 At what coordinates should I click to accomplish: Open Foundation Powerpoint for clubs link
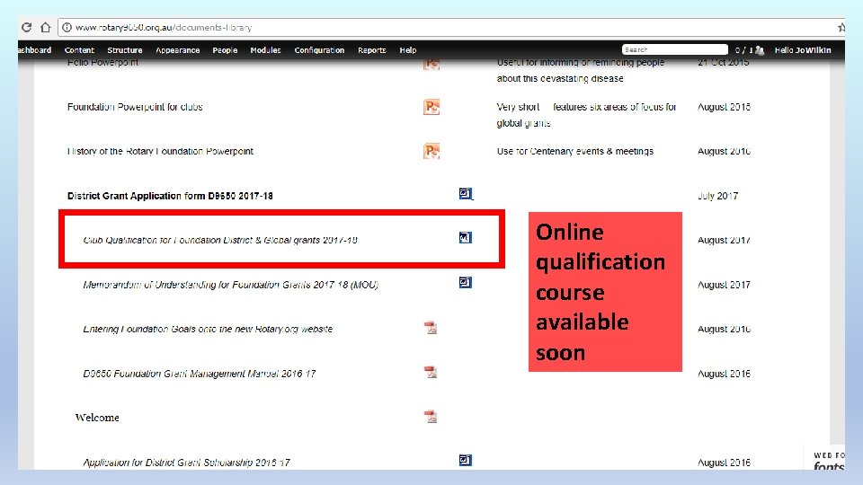(x=135, y=107)
